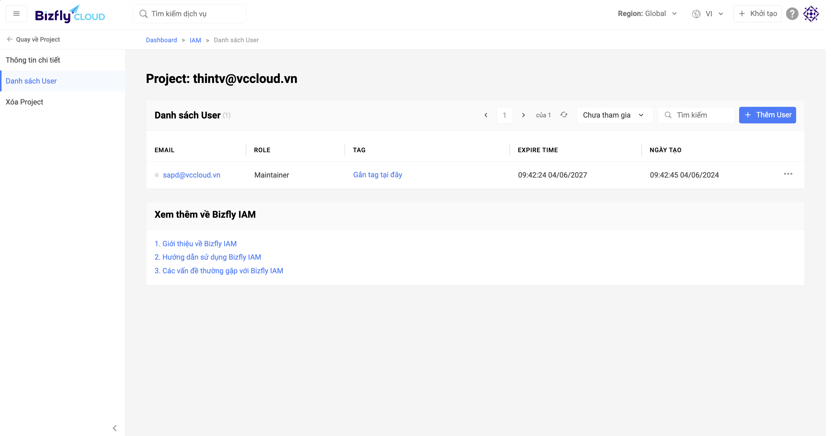Go to next page in user list
Image resolution: width=831 pixels, height=436 pixels.
click(523, 115)
